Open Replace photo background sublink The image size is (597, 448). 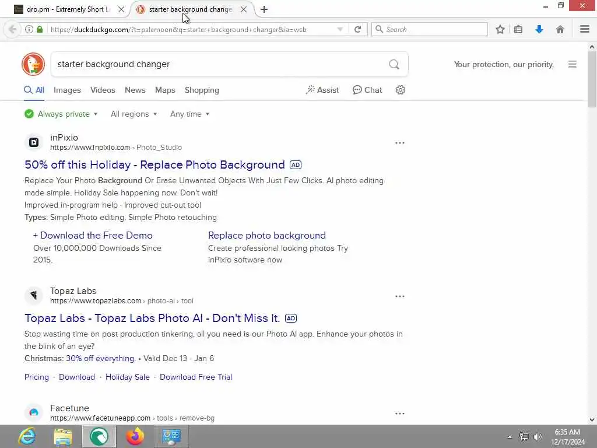[267, 236]
